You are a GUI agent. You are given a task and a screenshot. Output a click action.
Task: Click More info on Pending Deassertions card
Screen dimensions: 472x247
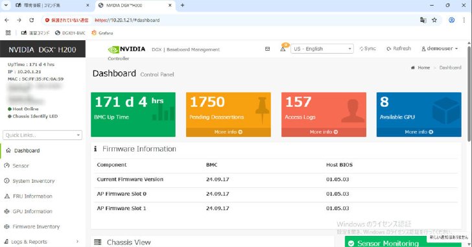coord(228,132)
